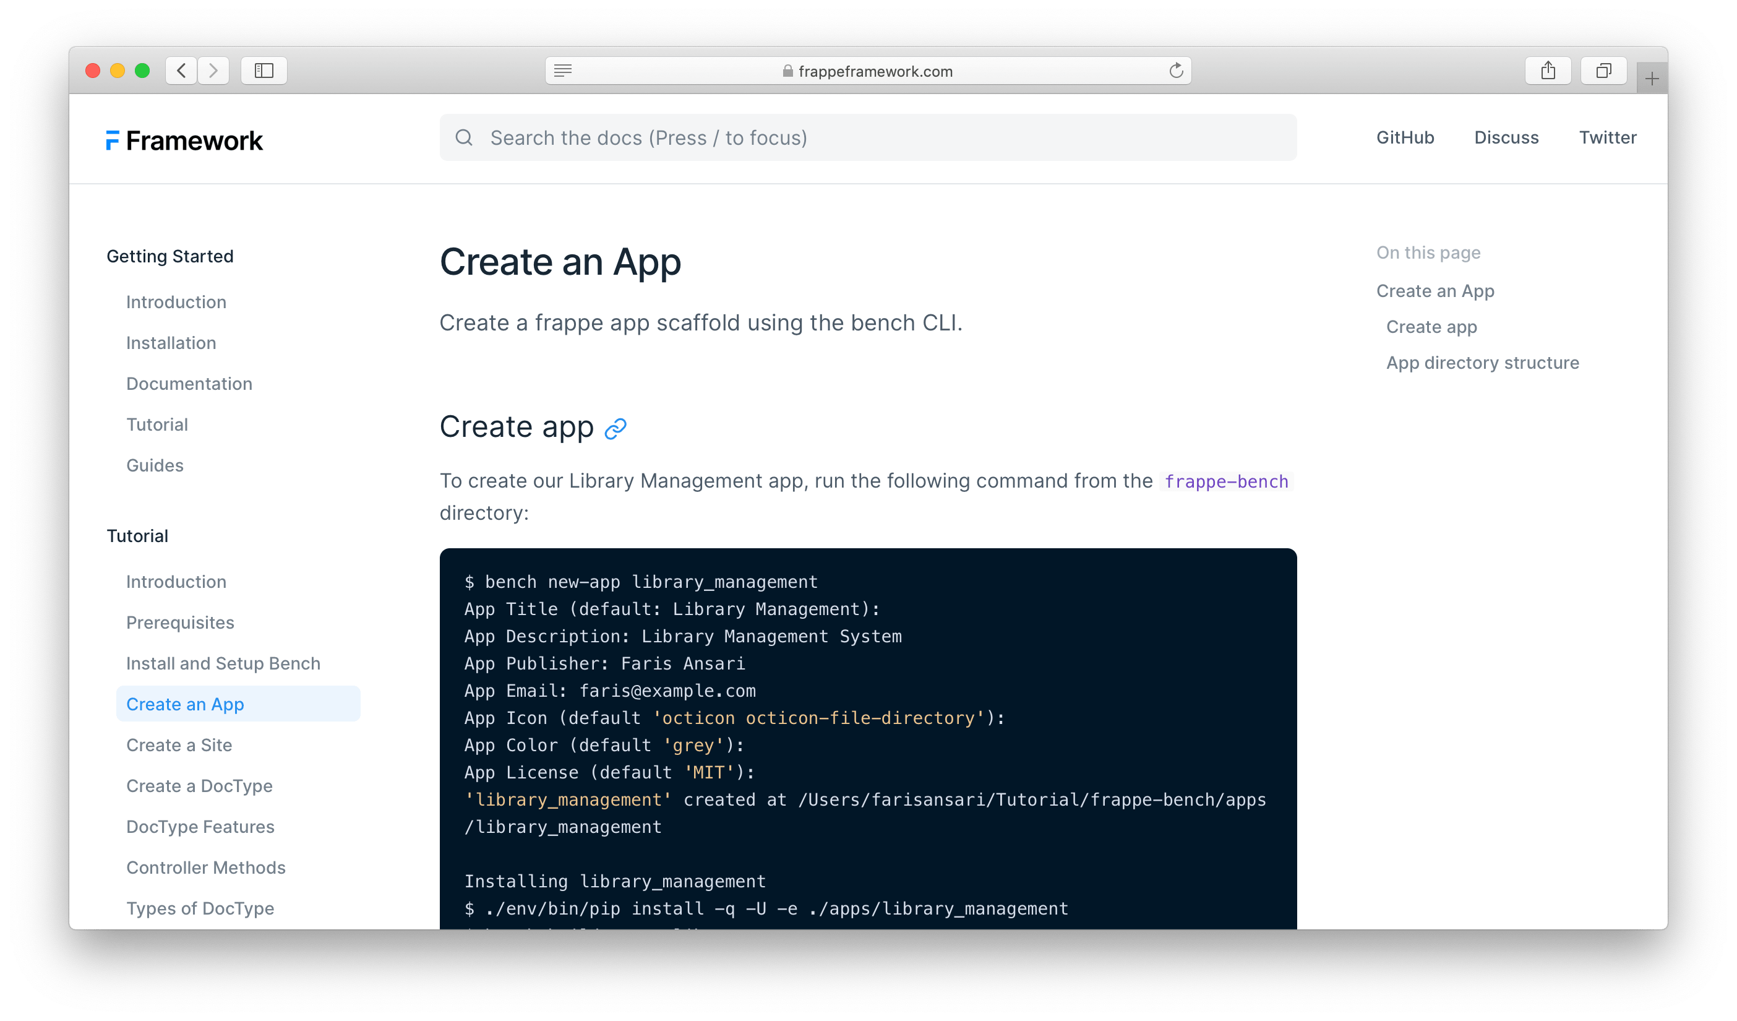Select Installation under Getting Started
This screenshot has width=1737, height=1021.
click(x=171, y=343)
